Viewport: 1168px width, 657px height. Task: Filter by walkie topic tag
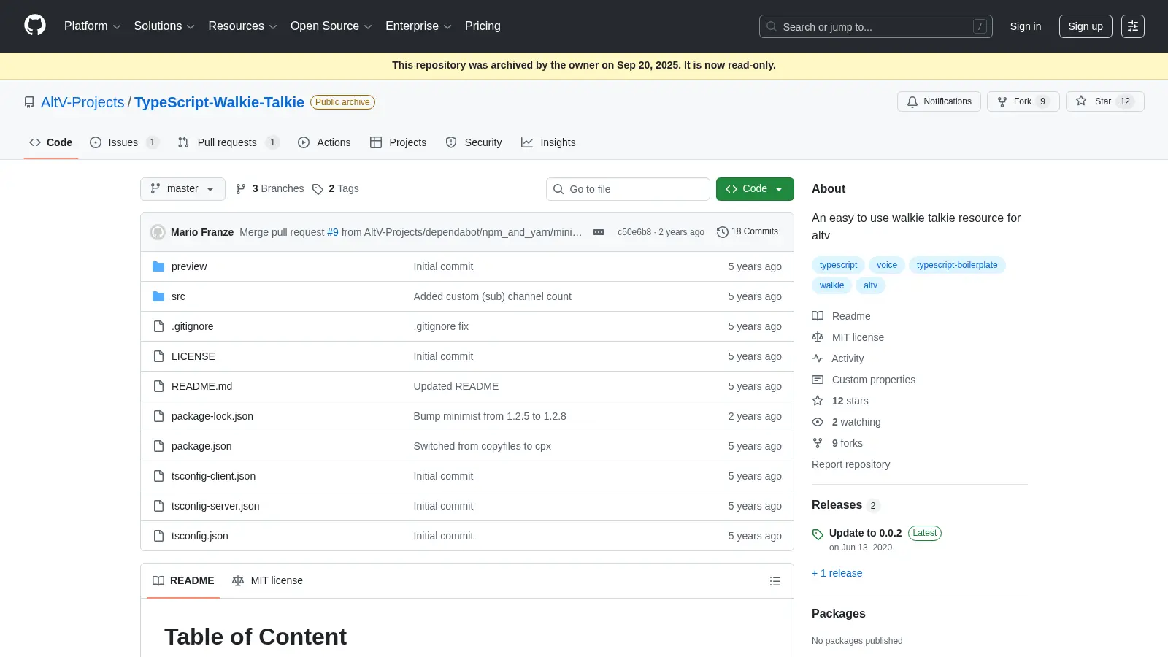pos(831,285)
